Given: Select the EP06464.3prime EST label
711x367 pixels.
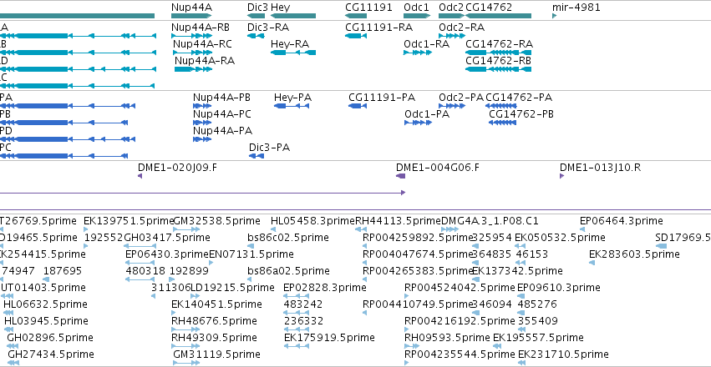Looking at the screenshot, I should [622, 221].
